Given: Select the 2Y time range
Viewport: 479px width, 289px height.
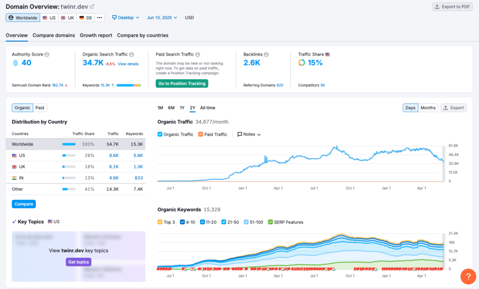Looking at the screenshot, I should (x=192, y=108).
